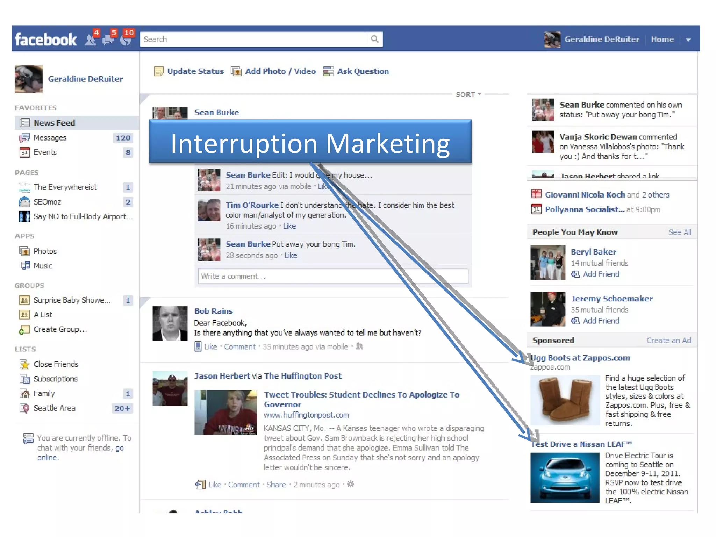This screenshot has height=537, width=716.
Task: Click audience friends icon on Bob Rains post
Action: [359, 346]
